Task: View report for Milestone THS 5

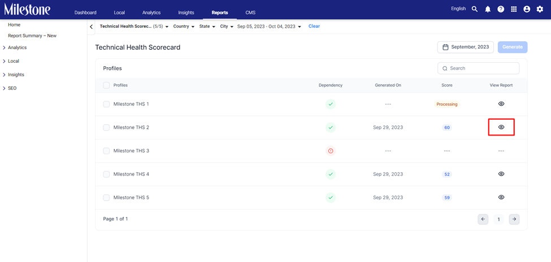Action: tap(501, 197)
